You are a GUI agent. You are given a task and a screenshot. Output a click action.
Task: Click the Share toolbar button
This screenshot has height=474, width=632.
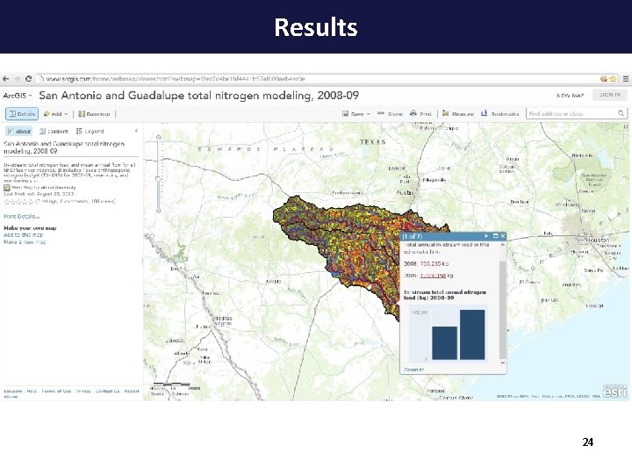point(390,114)
